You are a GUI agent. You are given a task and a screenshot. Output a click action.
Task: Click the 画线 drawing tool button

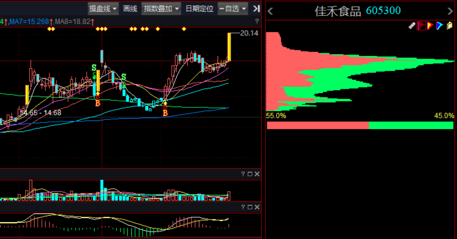[130, 8]
